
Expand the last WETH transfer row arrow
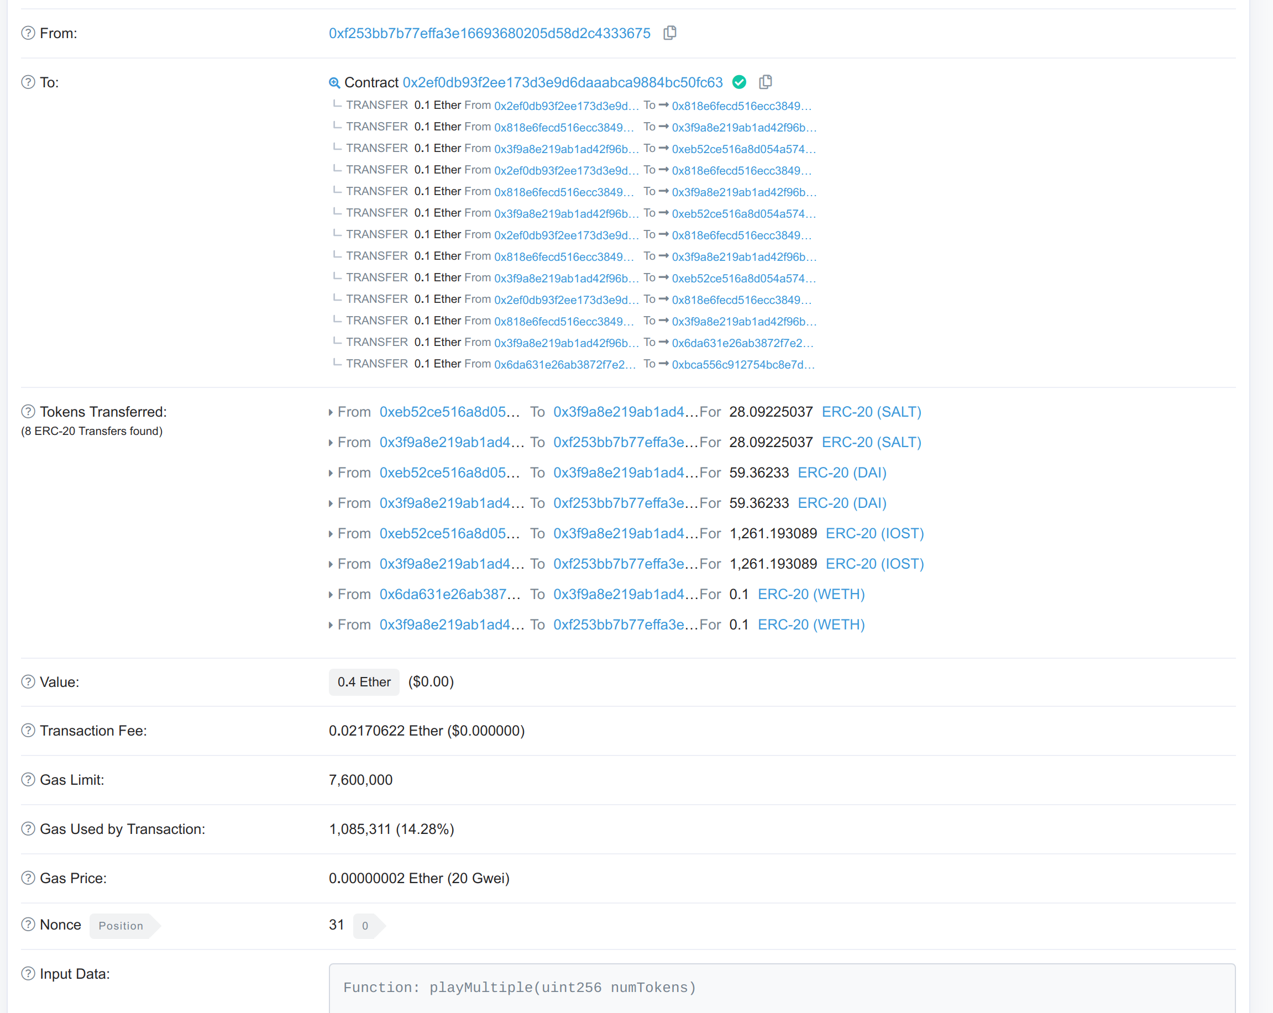[x=331, y=625]
